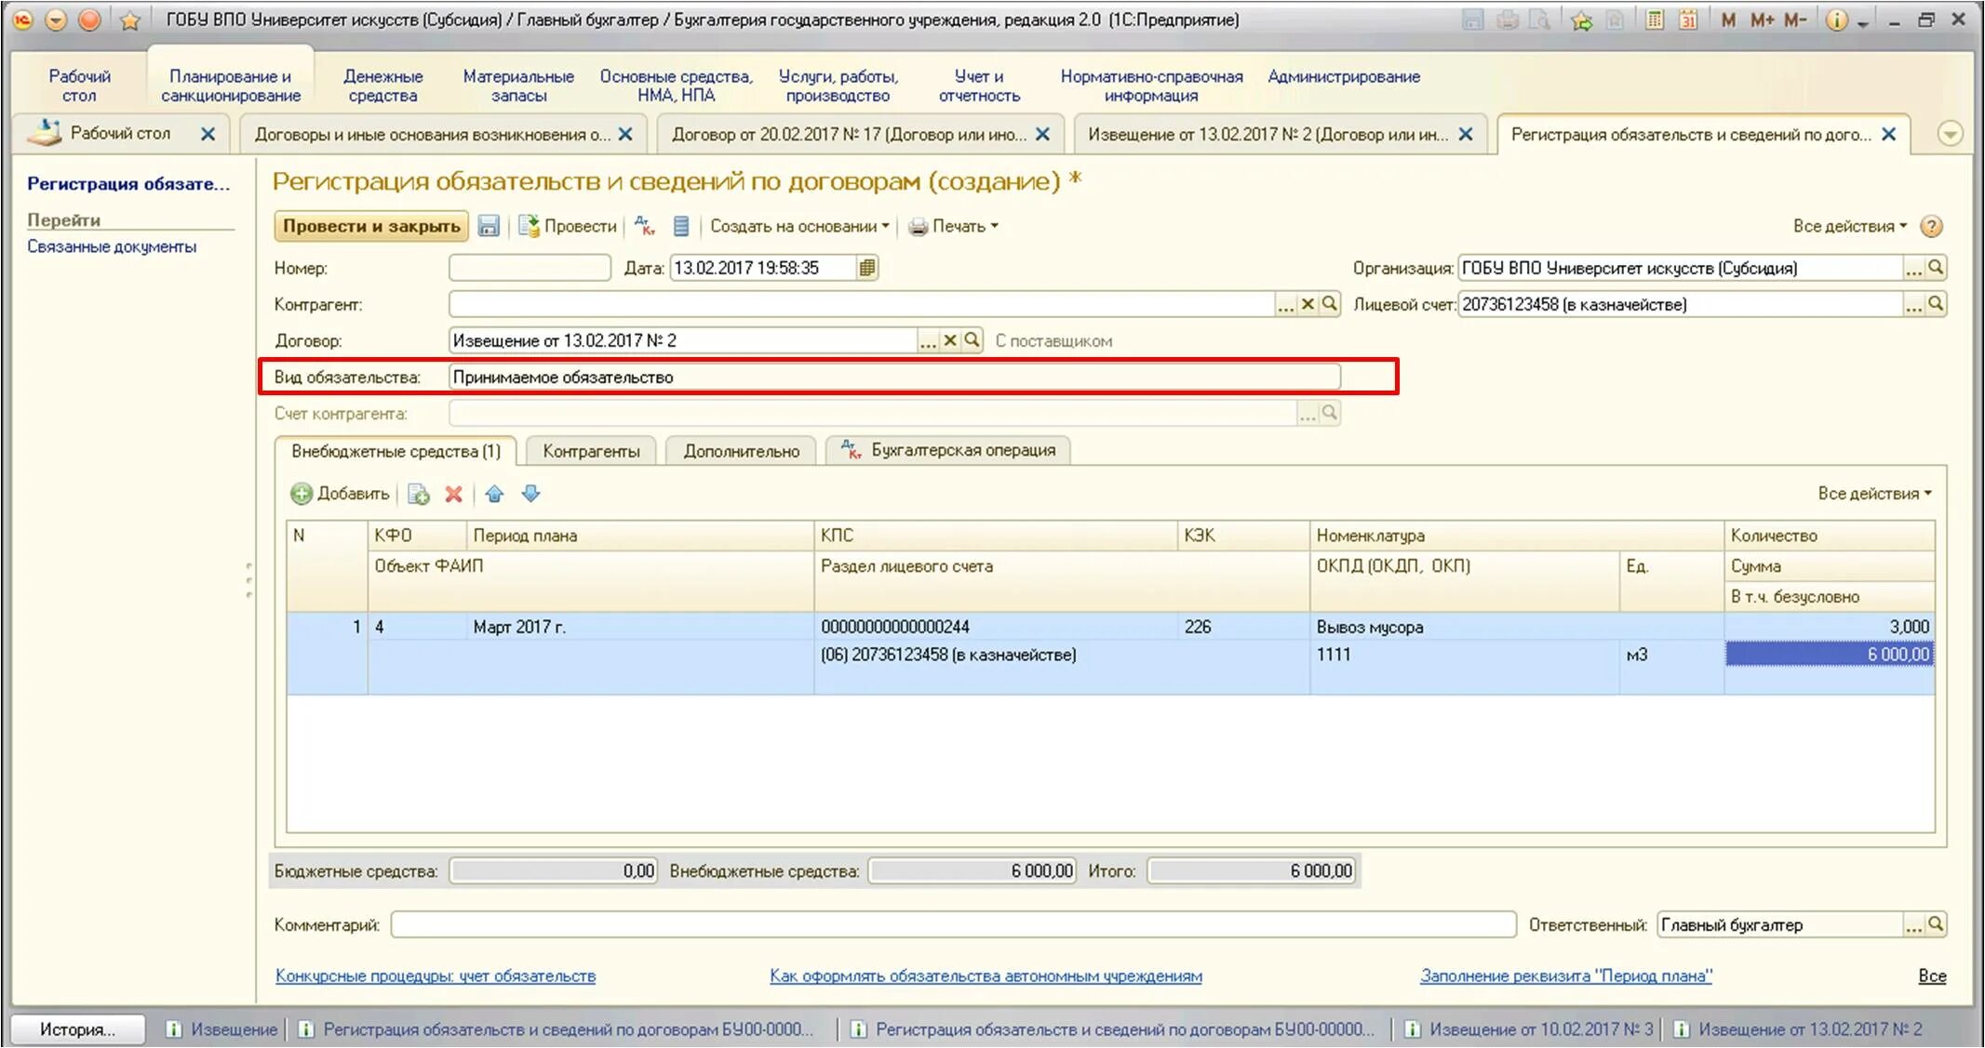The height and width of the screenshot is (1048, 1985).
Task: Open the Связанные документы link in the sidebar
Action: point(112,246)
